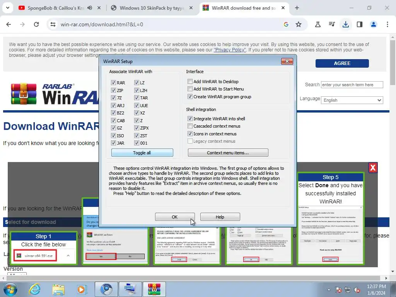Open the media control icon in toolbar
The width and height of the screenshot is (396, 297).
coord(331,24)
